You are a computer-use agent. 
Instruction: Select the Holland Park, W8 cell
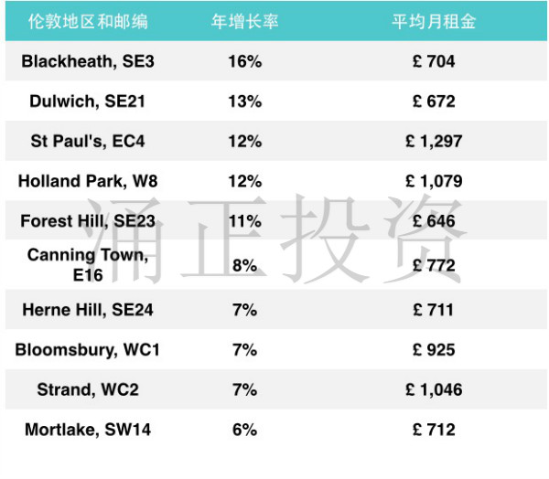tap(88, 181)
